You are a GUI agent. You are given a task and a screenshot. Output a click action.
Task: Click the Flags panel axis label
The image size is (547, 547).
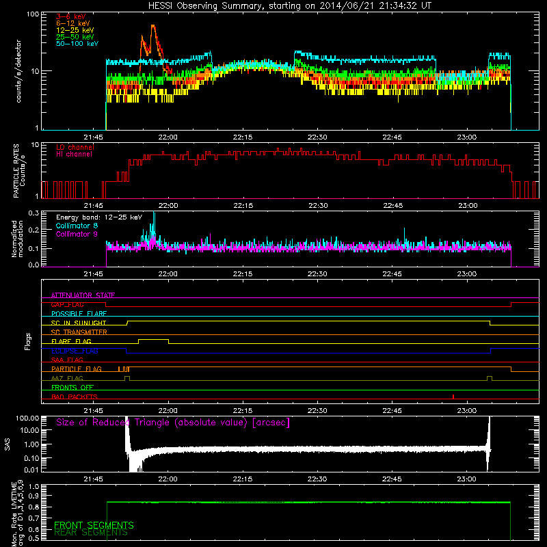[27, 341]
